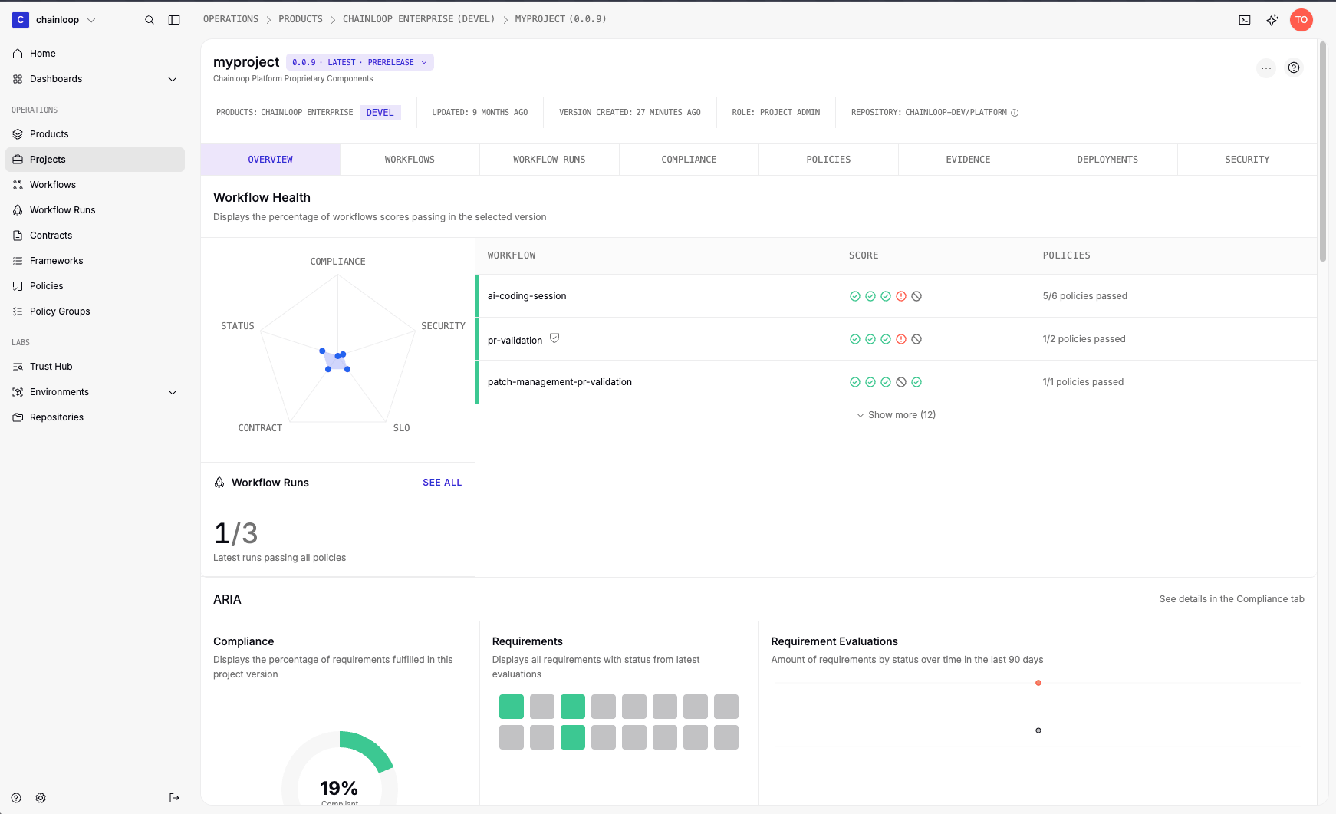Viewport: 1336px width, 814px height.
Task: Click the Workflows branch icon
Action: coord(18,185)
